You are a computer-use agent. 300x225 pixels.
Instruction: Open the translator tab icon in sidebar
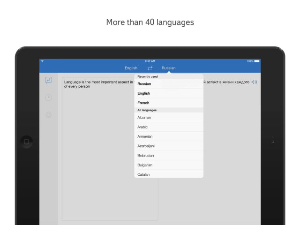coord(48,80)
